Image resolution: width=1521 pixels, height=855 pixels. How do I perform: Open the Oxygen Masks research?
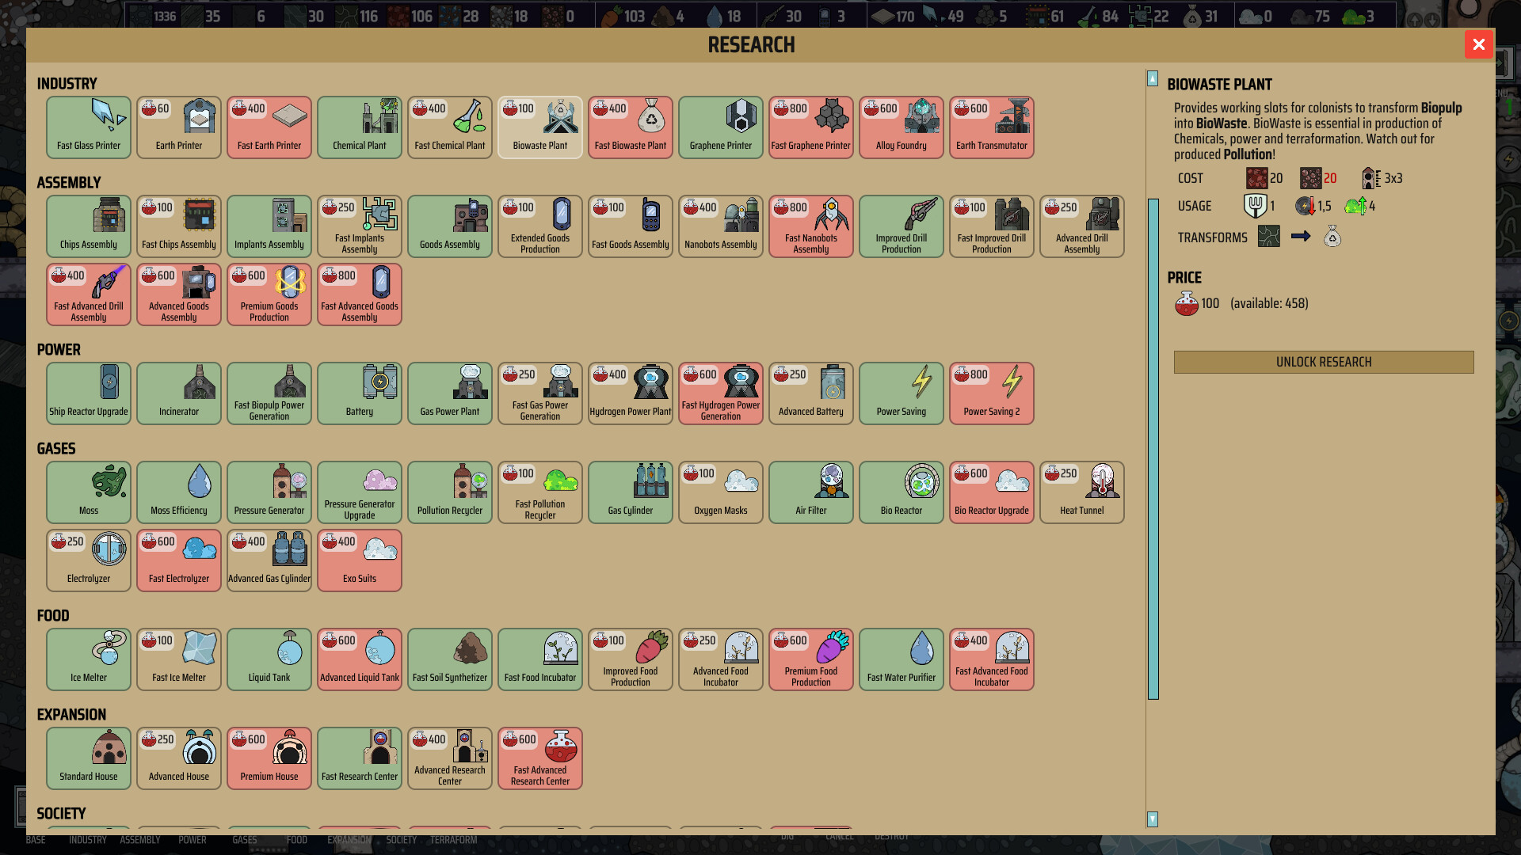720,492
